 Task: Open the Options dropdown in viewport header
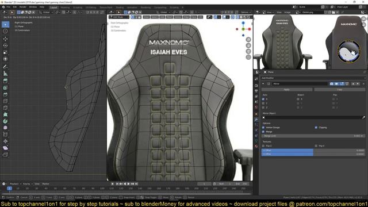click(x=246, y=12)
